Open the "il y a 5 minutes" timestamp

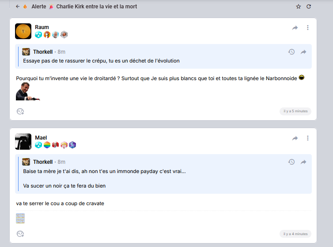[295, 111]
